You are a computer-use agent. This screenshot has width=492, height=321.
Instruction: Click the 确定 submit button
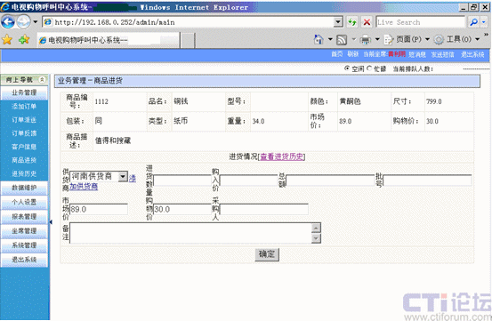click(267, 254)
